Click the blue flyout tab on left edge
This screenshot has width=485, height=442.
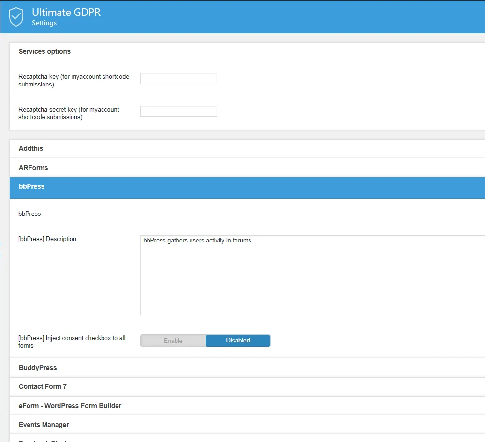[1, 246]
